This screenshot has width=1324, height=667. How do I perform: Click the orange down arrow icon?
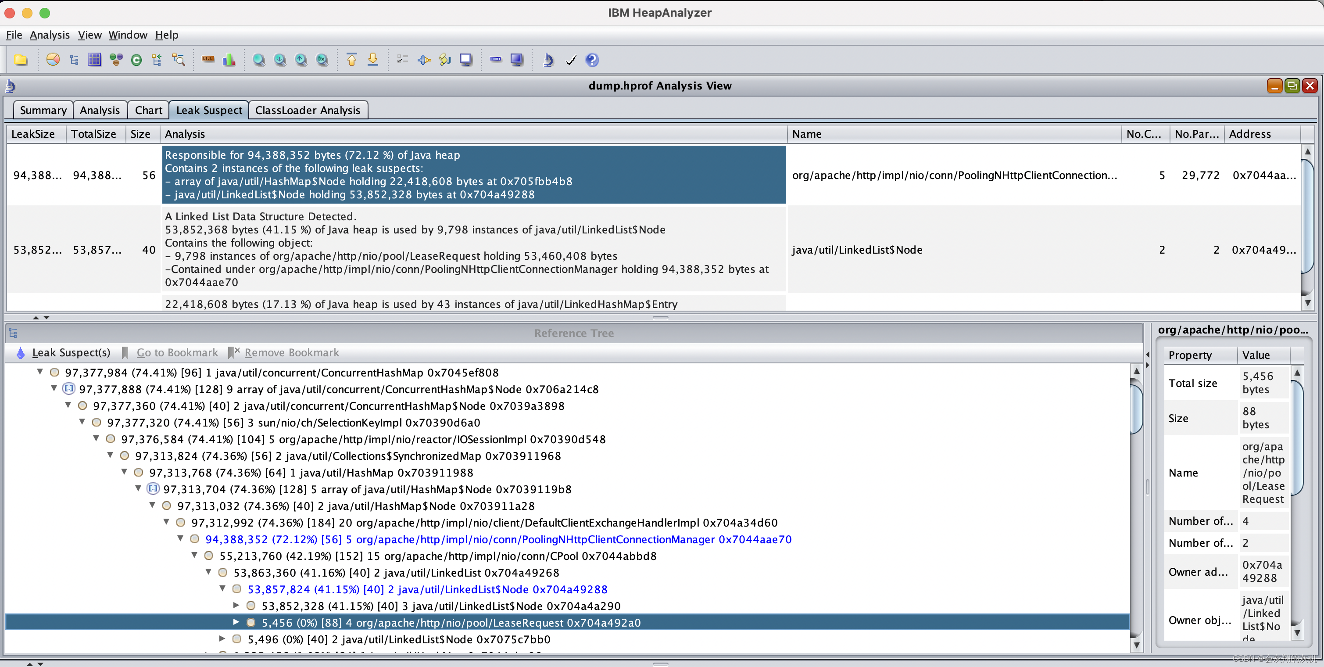tap(372, 60)
